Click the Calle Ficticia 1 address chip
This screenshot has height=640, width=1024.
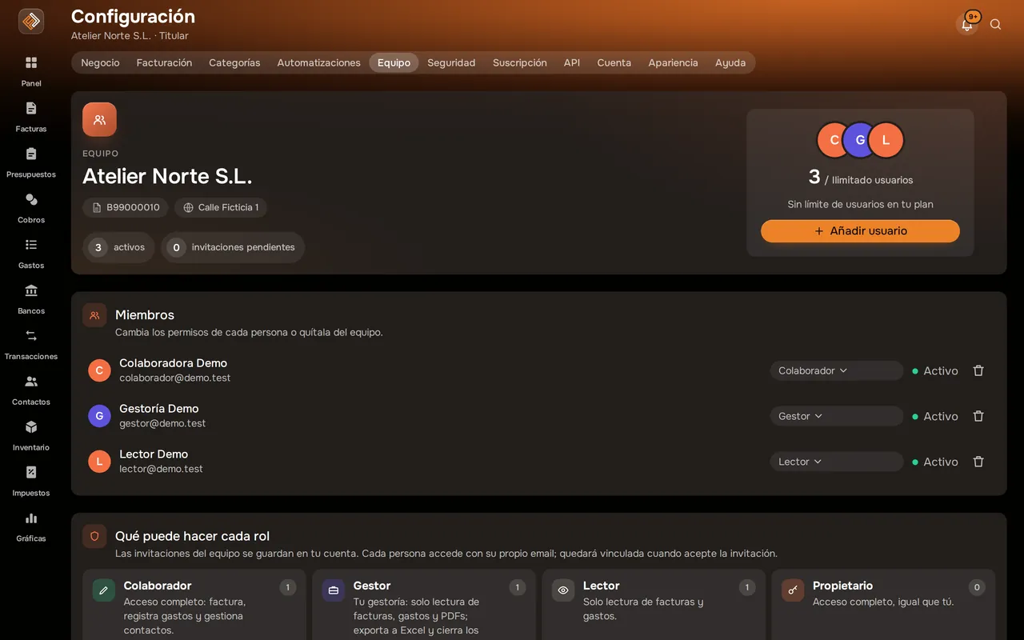[221, 207]
